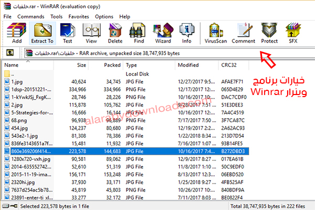Select file 7637d254ac5b78...

(x=32, y=190)
